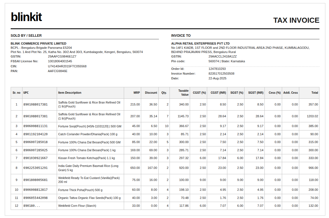
Task: Click the Invoice Number 823517012503508
Action: tap(221, 74)
